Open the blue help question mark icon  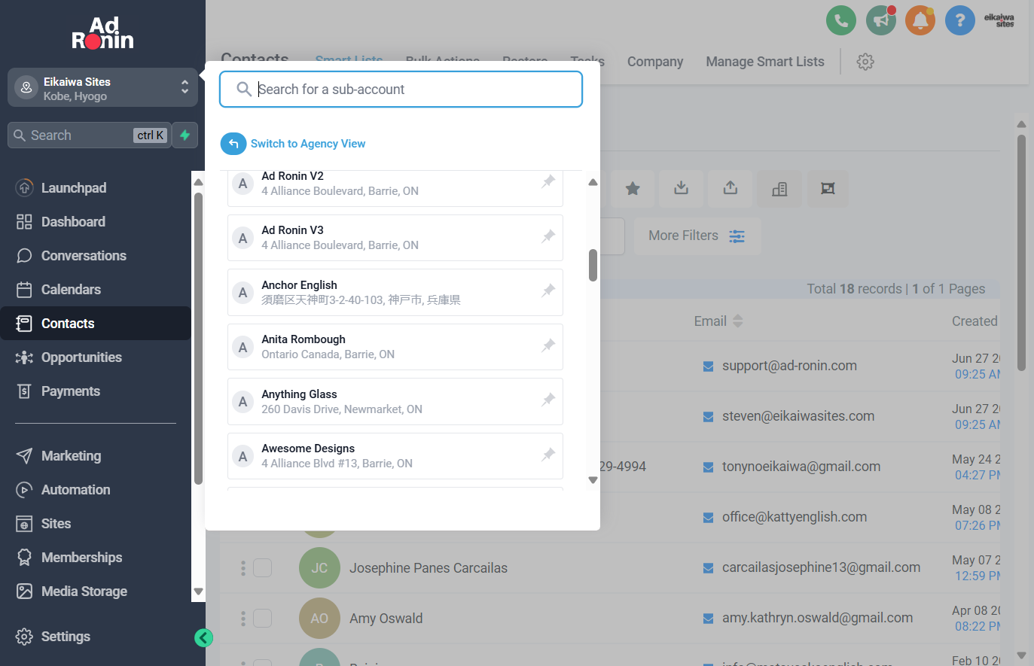pyautogui.click(x=960, y=20)
